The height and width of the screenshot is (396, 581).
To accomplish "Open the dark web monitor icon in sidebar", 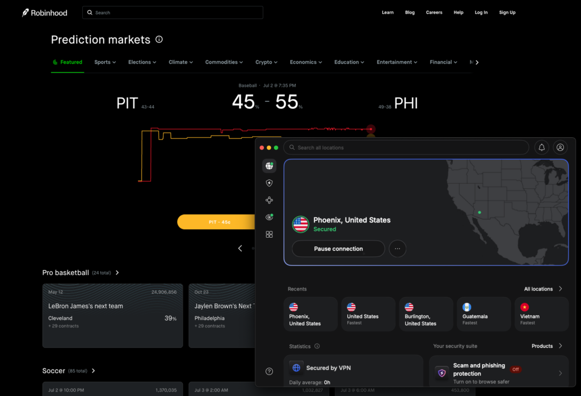I will click(270, 217).
